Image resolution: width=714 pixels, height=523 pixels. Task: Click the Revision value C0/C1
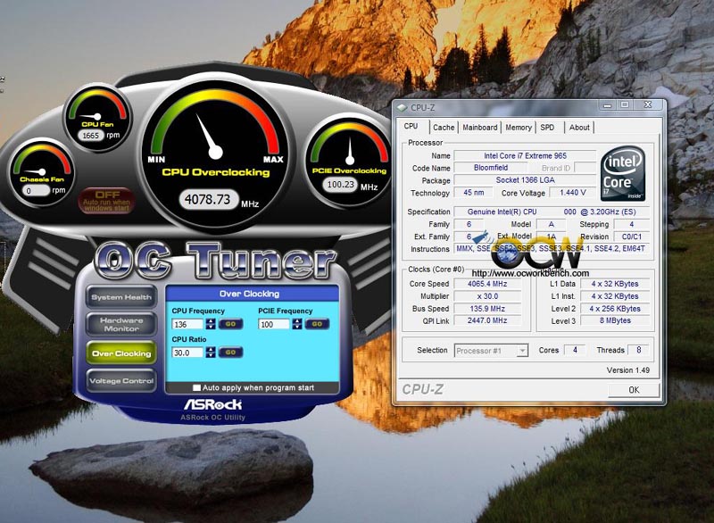(x=632, y=237)
